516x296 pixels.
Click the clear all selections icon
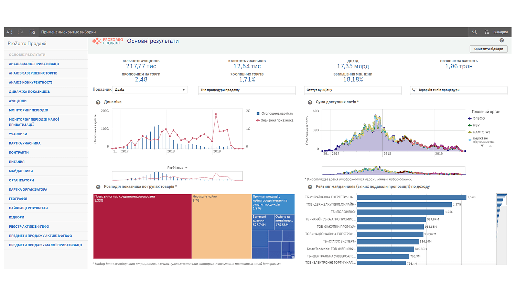point(32,32)
